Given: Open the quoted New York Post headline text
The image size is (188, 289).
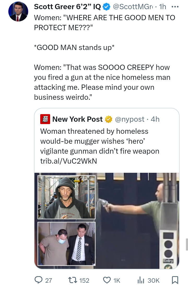Looking at the screenshot, I should tap(99, 141).
